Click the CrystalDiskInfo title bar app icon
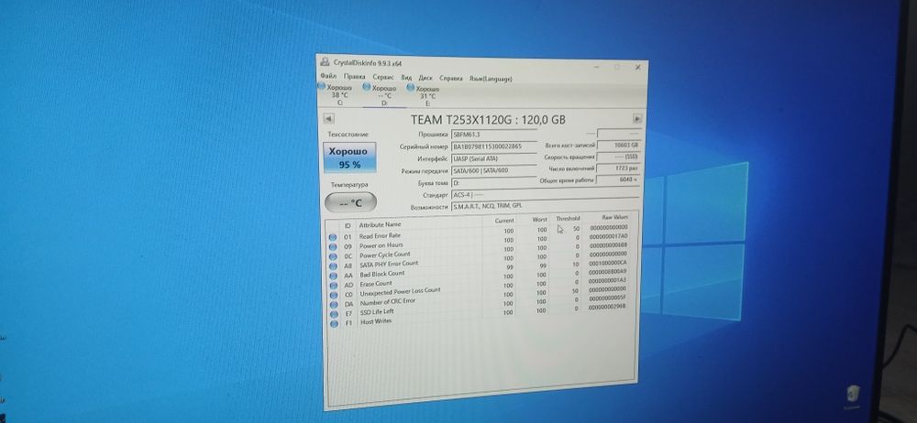Viewport: 917px width, 423px height. [326, 62]
